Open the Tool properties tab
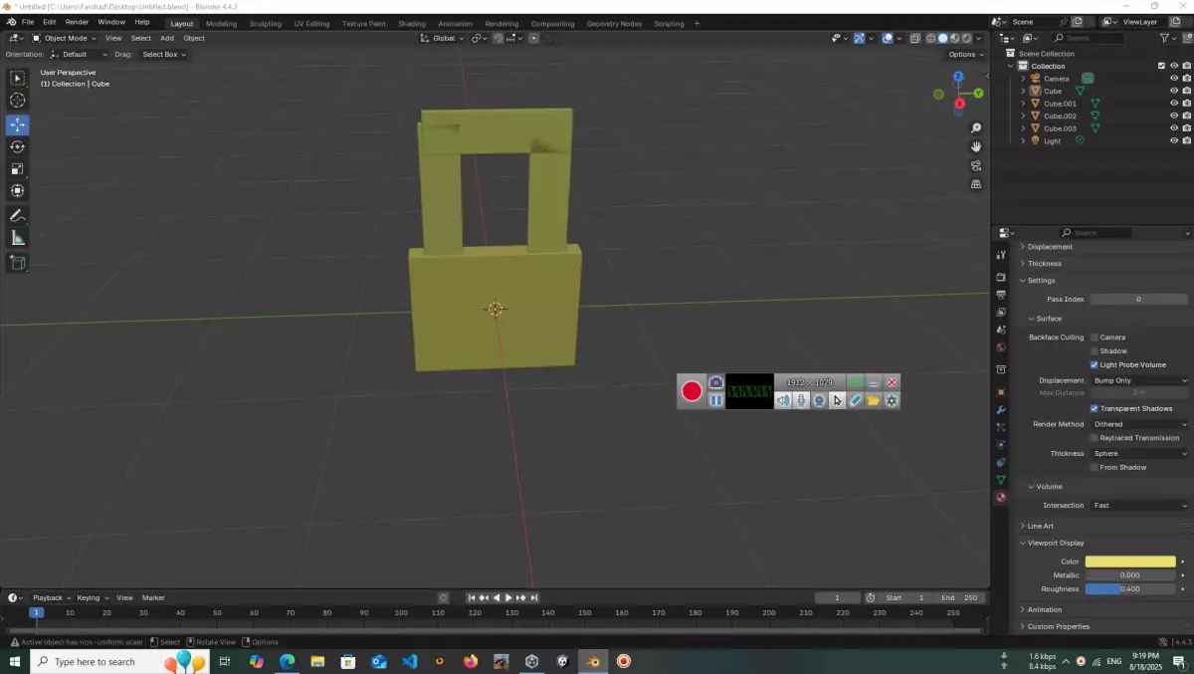This screenshot has height=674, width=1194. 1001,255
